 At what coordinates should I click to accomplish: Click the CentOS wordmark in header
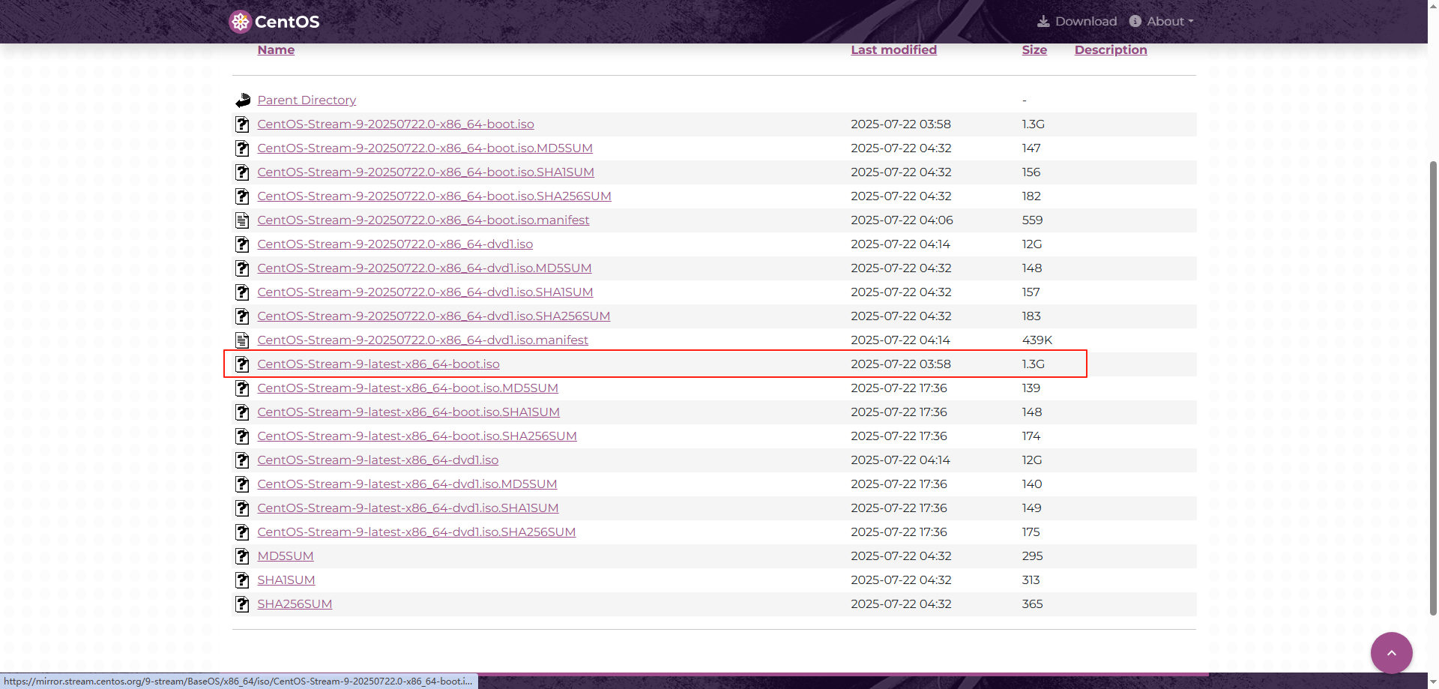pyautogui.click(x=287, y=22)
